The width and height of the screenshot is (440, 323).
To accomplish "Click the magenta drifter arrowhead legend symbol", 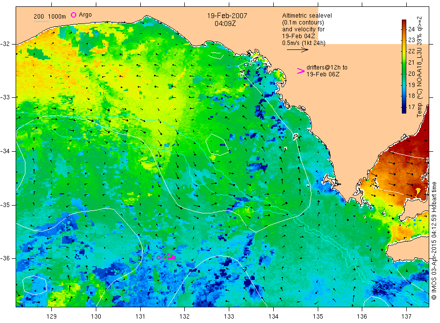I will pos(301,71).
